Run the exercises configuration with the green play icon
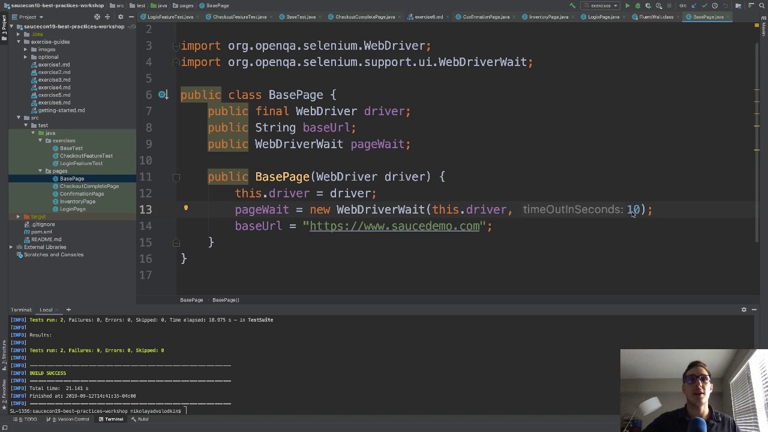Viewport: 768px width, 432px height. click(x=628, y=6)
